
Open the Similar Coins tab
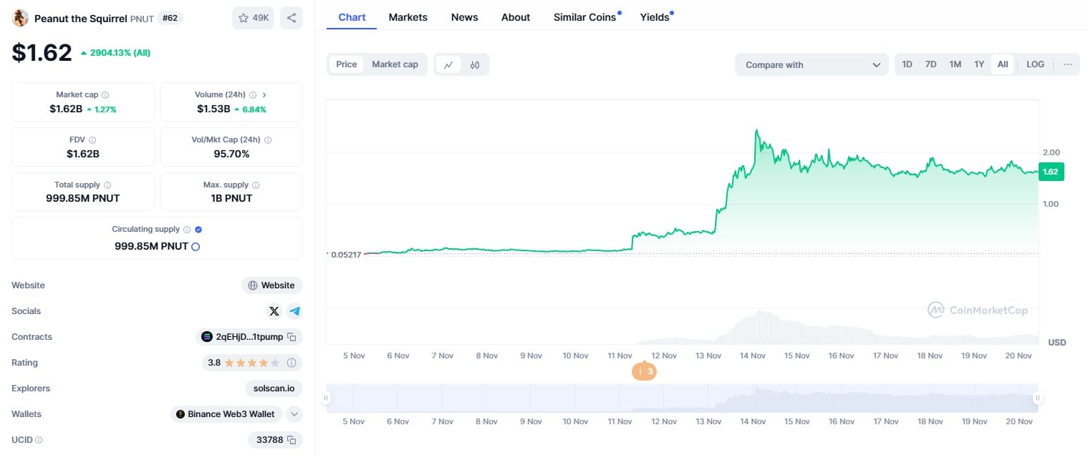(x=586, y=17)
